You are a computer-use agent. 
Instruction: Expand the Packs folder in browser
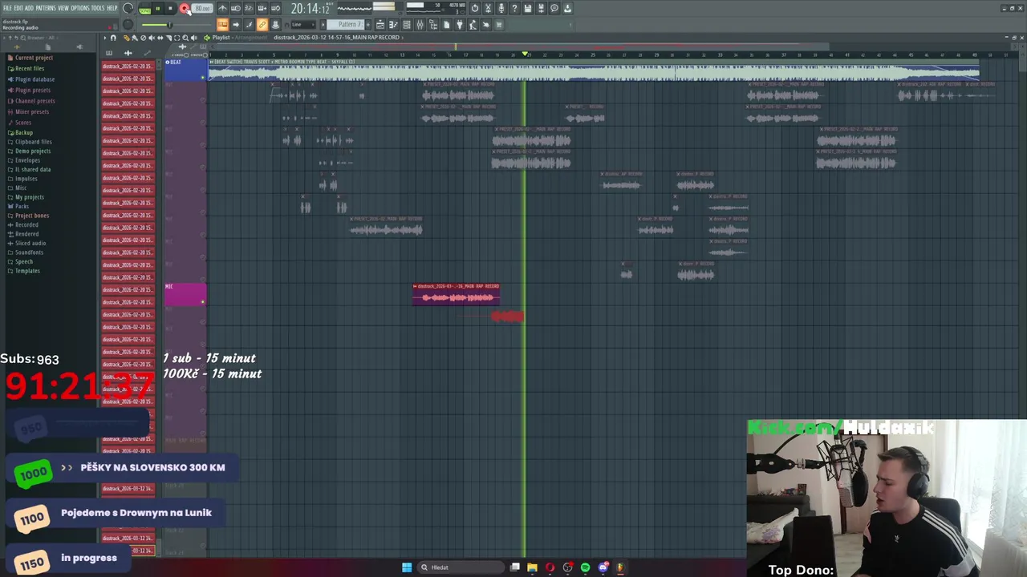point(22,206)
